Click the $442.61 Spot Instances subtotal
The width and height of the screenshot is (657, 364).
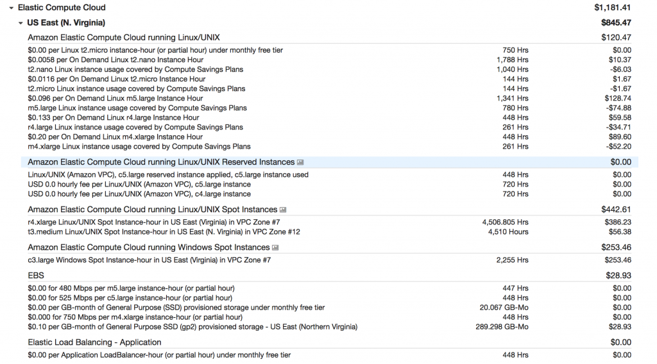(616, 210)
